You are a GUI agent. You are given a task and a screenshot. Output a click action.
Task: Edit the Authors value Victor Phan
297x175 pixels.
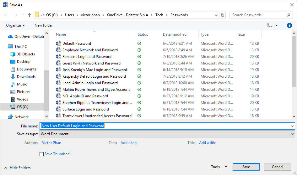pyautogui.click(x=51, y=143)
